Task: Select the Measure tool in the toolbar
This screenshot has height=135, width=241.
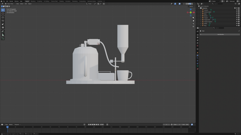Action: (x=3, y=35)
